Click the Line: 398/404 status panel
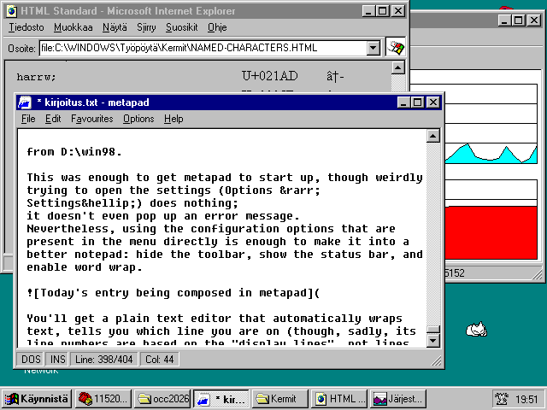The width and height of the screenshot is (547, 410). click(x=104, y=359)
